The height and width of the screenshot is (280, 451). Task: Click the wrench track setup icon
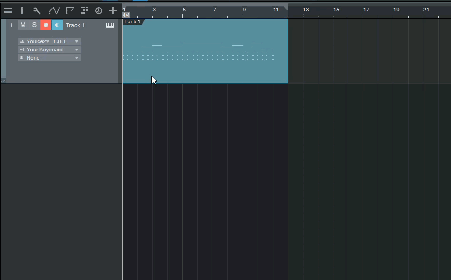point(37,10)
